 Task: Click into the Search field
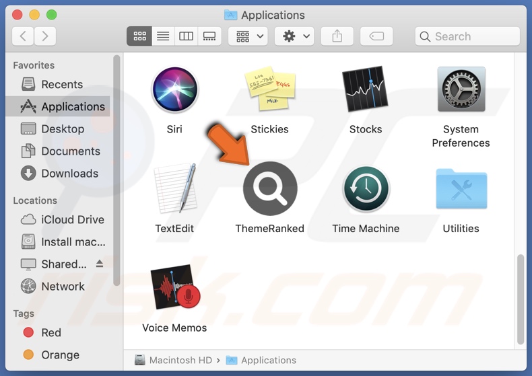click(467, 36)
